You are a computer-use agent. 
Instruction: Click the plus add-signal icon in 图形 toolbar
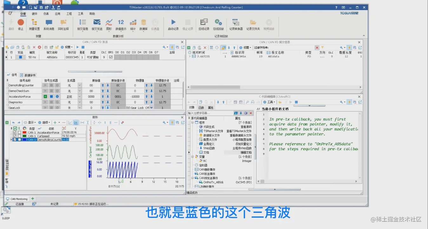pyautogui.click(x=55, y=122)
